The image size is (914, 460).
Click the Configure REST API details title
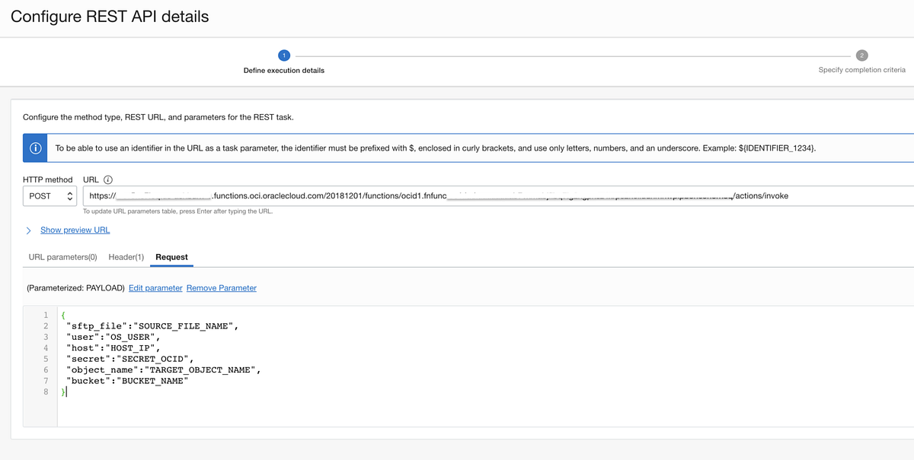(109, 16)
